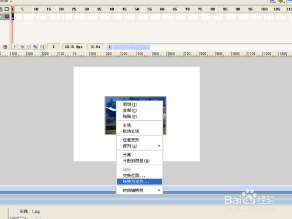Click frame number 50 on timeline ruler
Viewport: 292px width, 219px height.
click(137, 9)
